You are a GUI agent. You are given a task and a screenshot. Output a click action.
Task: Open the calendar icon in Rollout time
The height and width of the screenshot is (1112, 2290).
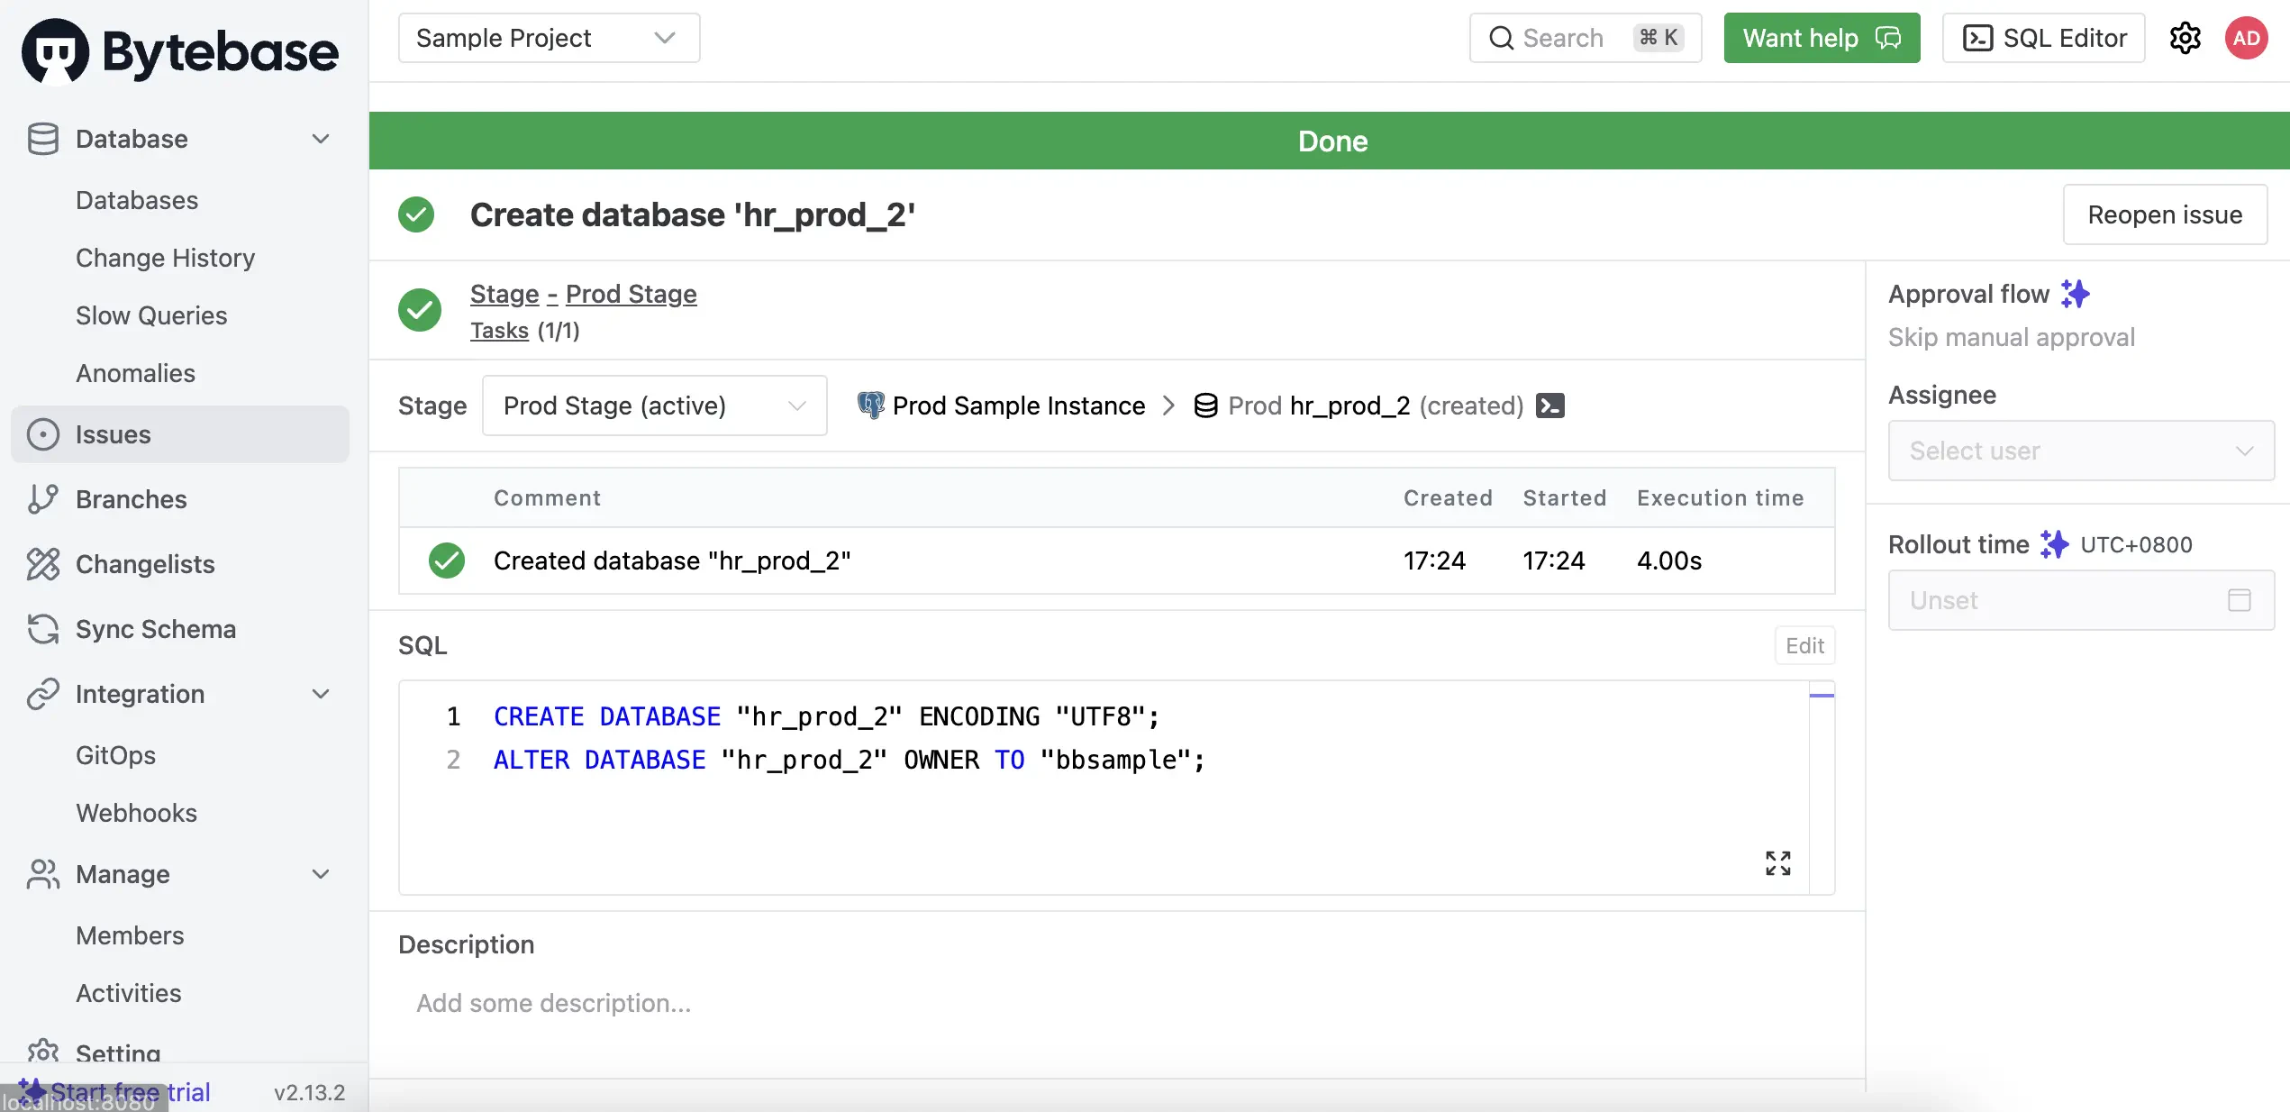pyautogui.click(x=2239, y=600)
